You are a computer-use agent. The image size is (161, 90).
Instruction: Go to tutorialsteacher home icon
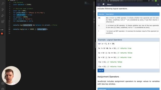click(103, 4)
